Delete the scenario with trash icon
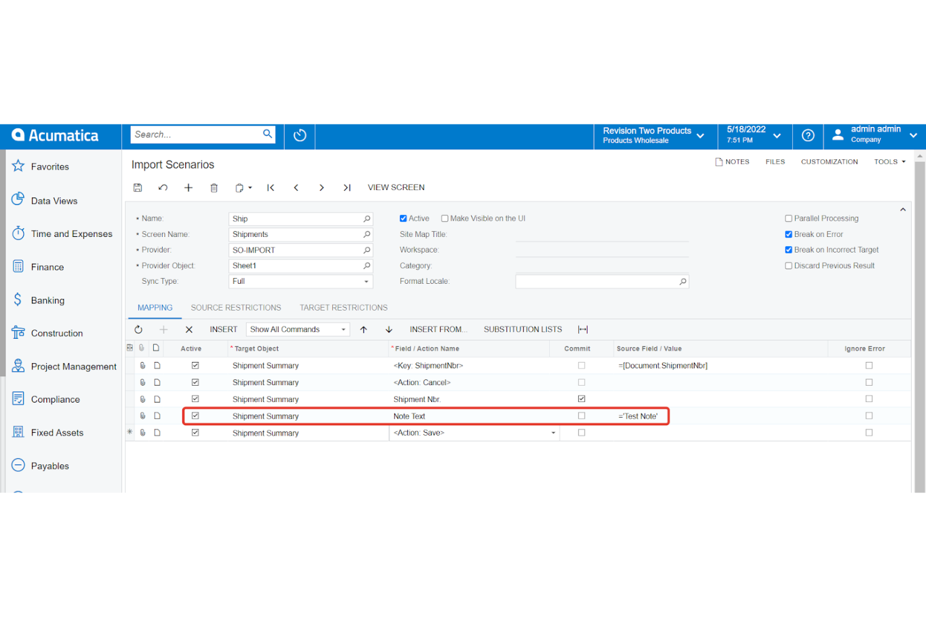Image resolution: width=926 pixels, height=617 pixels. pos(214,188)
